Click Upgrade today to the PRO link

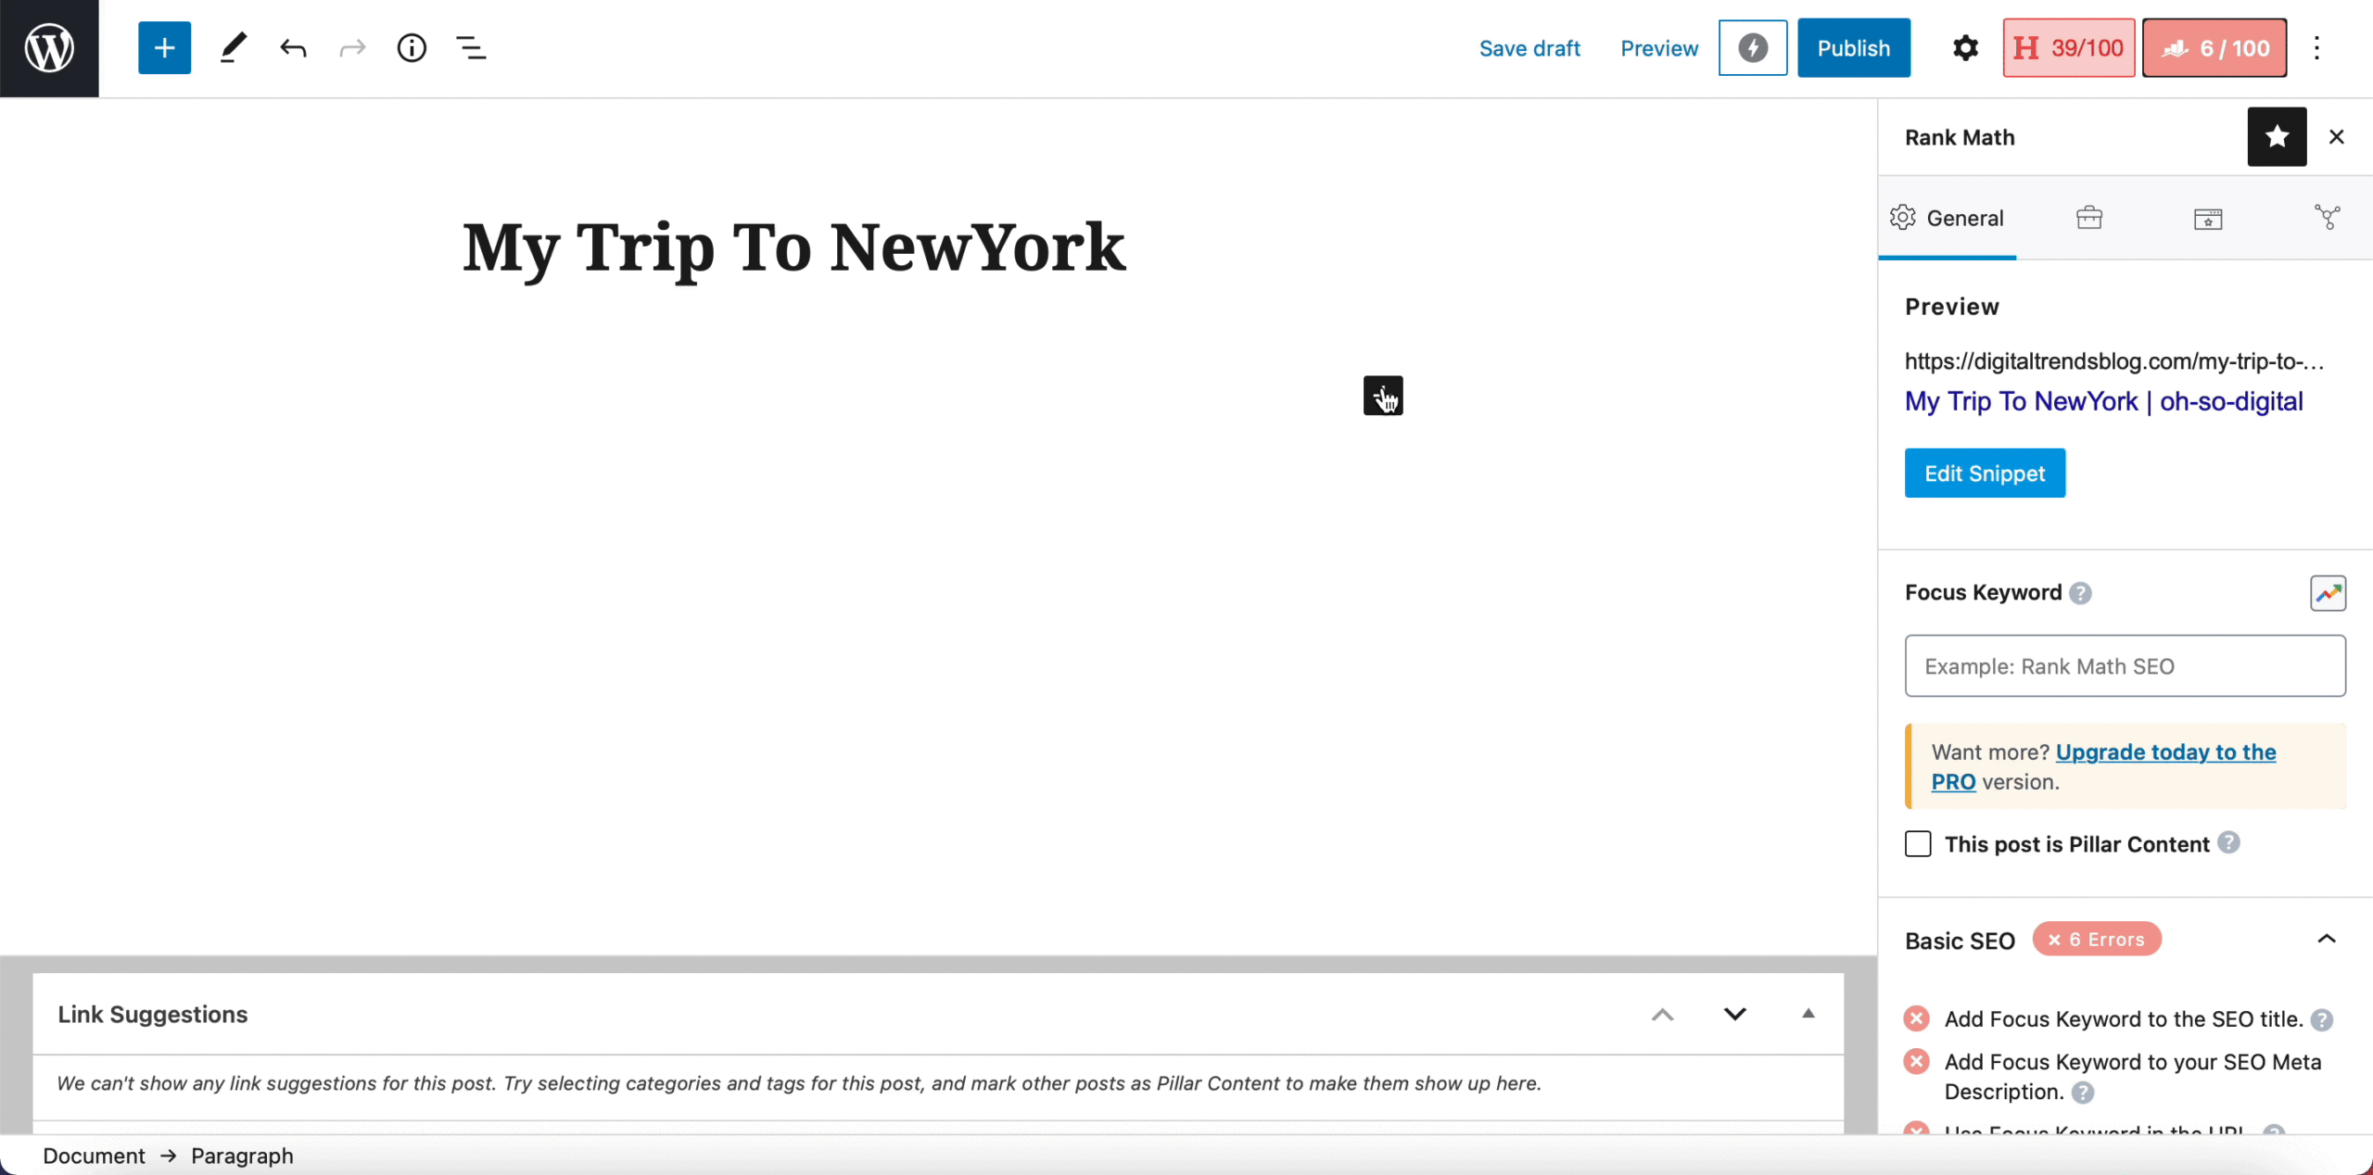[2102, 766]
